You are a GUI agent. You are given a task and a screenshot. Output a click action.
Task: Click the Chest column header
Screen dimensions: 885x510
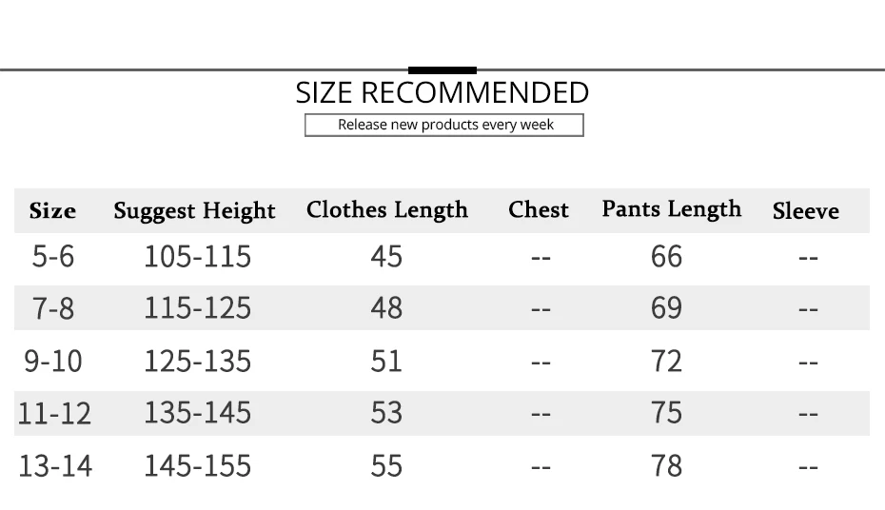pyautogui.click(x=539, y=210)
